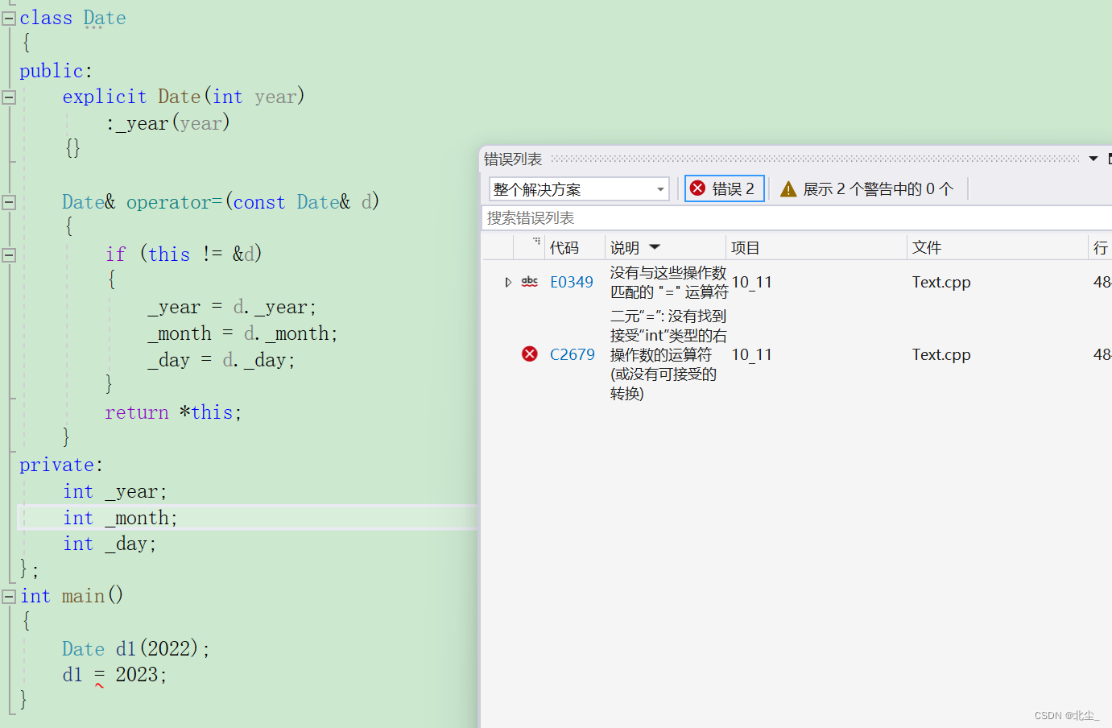Open error code link C2679
This screenshot has width=1112, height=728.
[573, 354]
